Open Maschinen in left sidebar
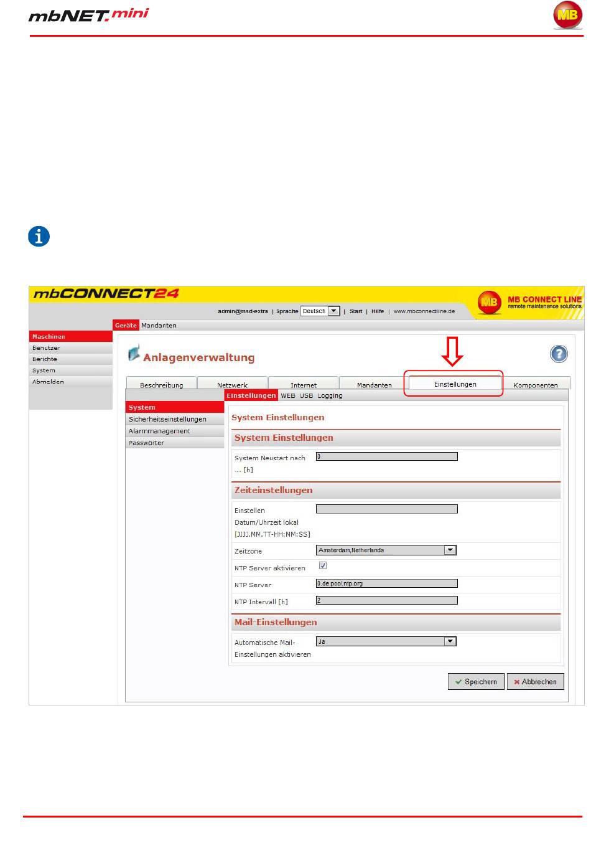This screenshot has width=591, height=858. click(x=71, y=336)
